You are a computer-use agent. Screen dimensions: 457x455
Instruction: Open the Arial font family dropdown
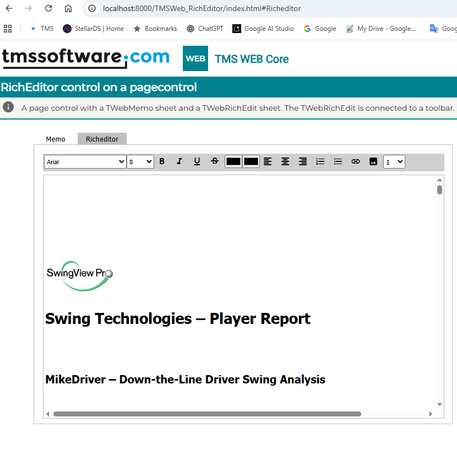click(x=85, y=162)
